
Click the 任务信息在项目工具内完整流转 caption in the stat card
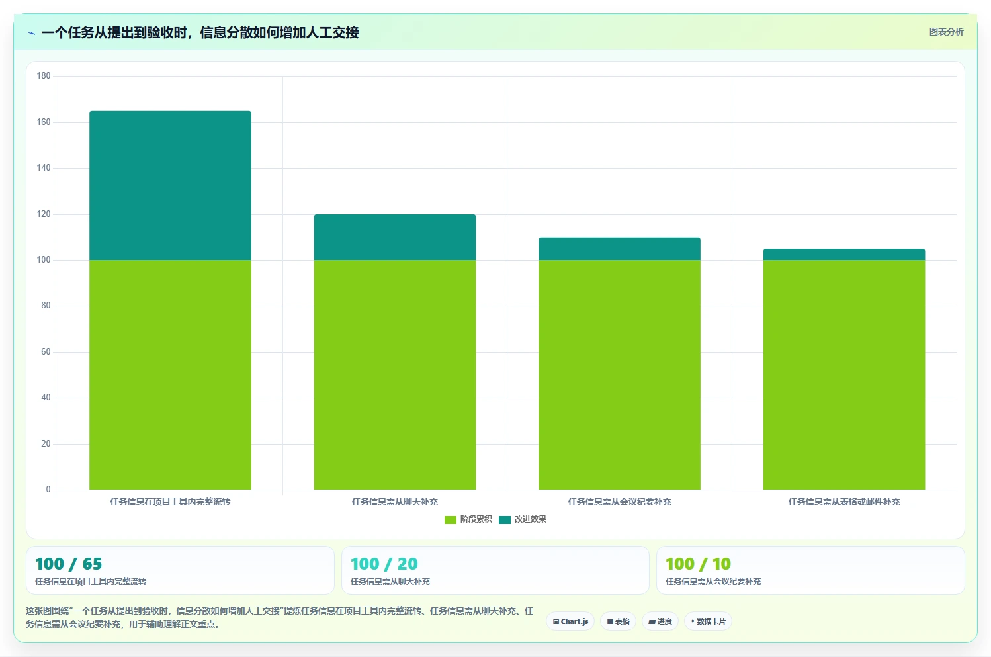click(91, 582)
